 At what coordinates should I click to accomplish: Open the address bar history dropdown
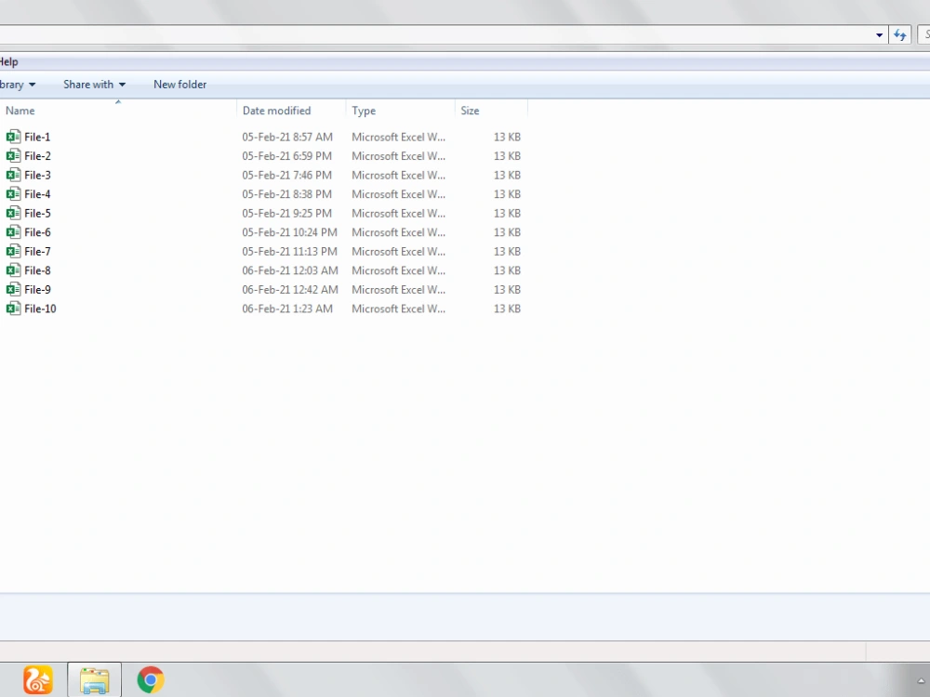click(879, 35)
